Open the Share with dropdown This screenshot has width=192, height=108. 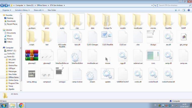point(39,10)
